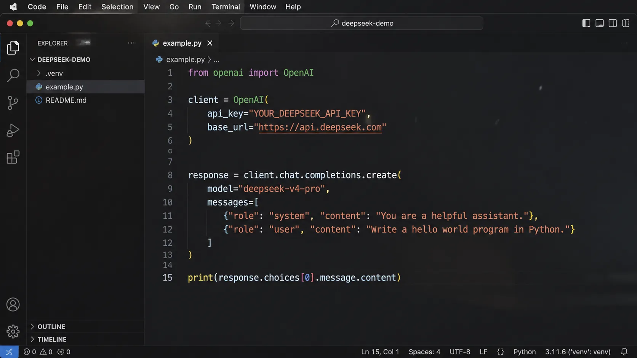The image size is (637, 358).
Task: Click the EXPLORER panel title
Action: [53, 43]
